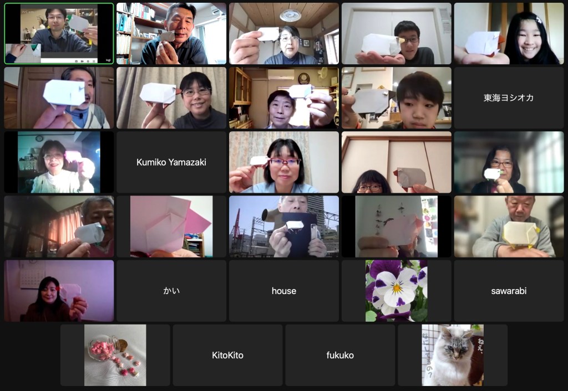The image size is (568, 391).
Task: Click the video showing cream origami with yellow beak
Action: pyautogui.click(x=509, y=227)
